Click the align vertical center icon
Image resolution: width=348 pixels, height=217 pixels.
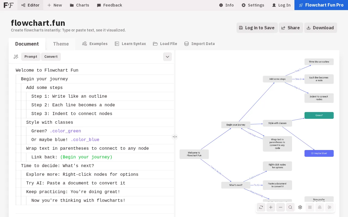tap(320, 207)
